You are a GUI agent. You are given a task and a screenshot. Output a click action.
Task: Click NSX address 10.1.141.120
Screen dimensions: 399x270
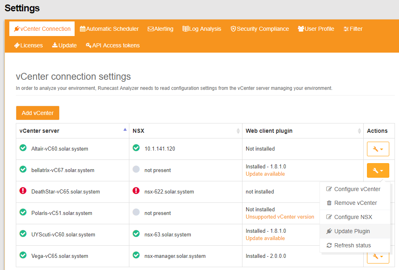pos(160,149)
